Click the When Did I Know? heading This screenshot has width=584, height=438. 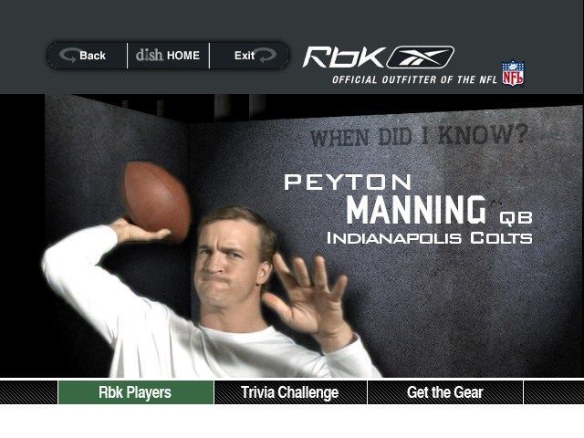419,136
